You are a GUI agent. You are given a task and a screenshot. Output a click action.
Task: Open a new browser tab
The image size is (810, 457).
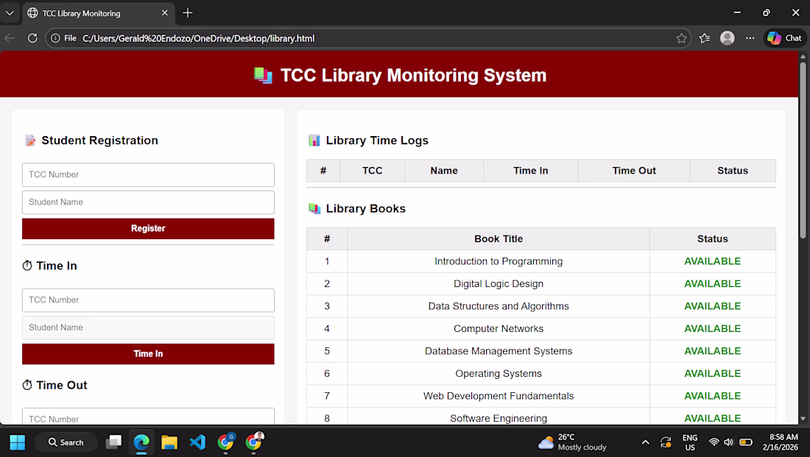pyautogui.click(x=188, y=13)
